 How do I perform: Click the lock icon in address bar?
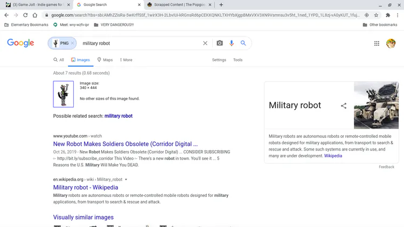coord(46,15)
